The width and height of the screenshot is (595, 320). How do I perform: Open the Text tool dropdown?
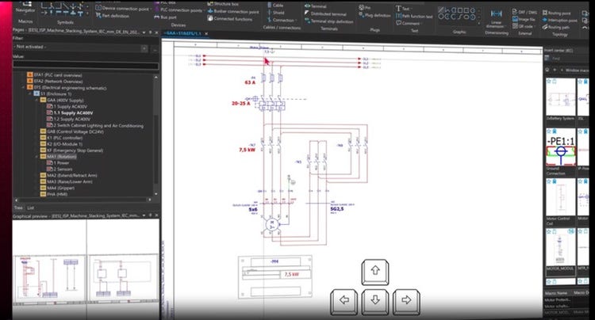click(x=411, y=9)
